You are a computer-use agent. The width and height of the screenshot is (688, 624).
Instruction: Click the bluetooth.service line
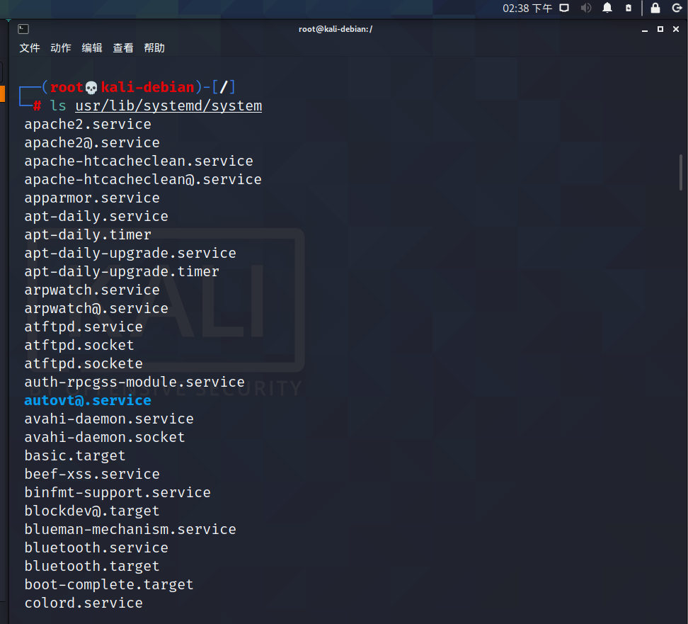(96, 548)
